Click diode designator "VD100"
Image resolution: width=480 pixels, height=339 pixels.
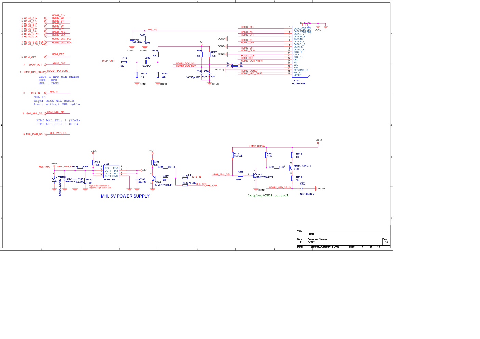click(62, 177)
